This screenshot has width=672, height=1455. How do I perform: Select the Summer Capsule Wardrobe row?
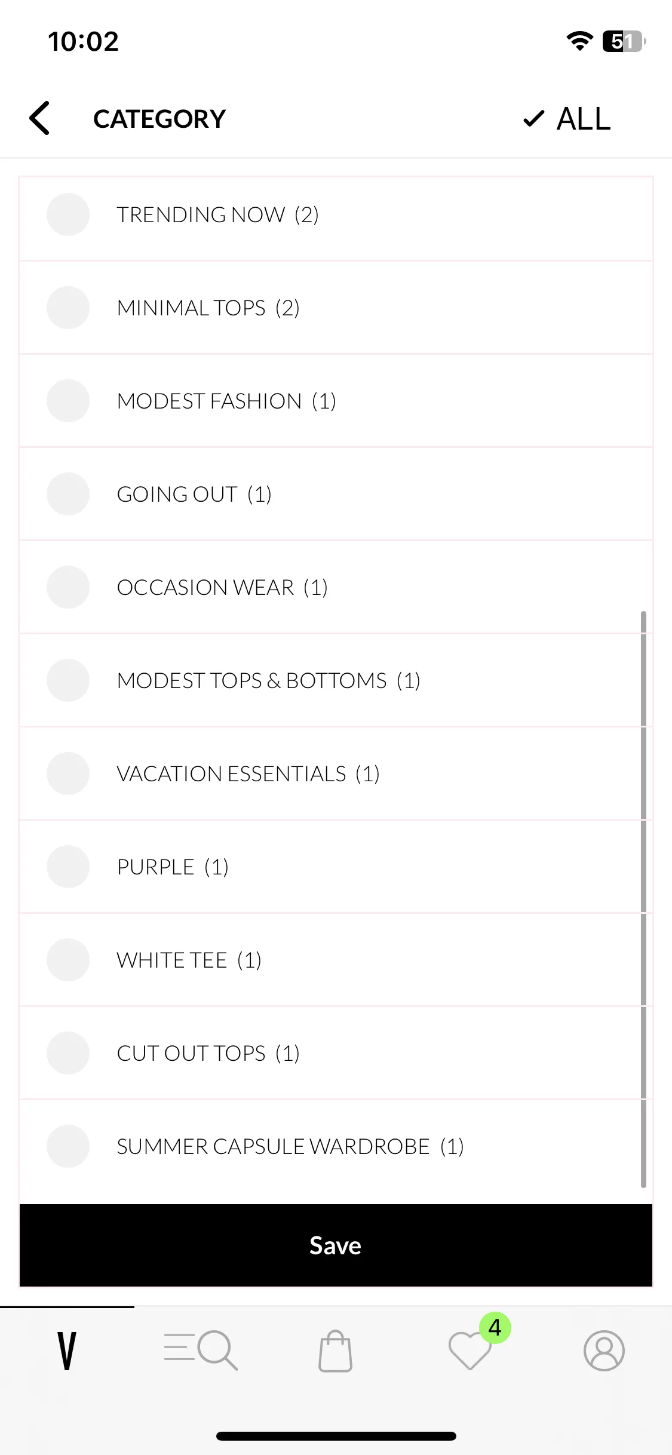tap(336, 1146)
